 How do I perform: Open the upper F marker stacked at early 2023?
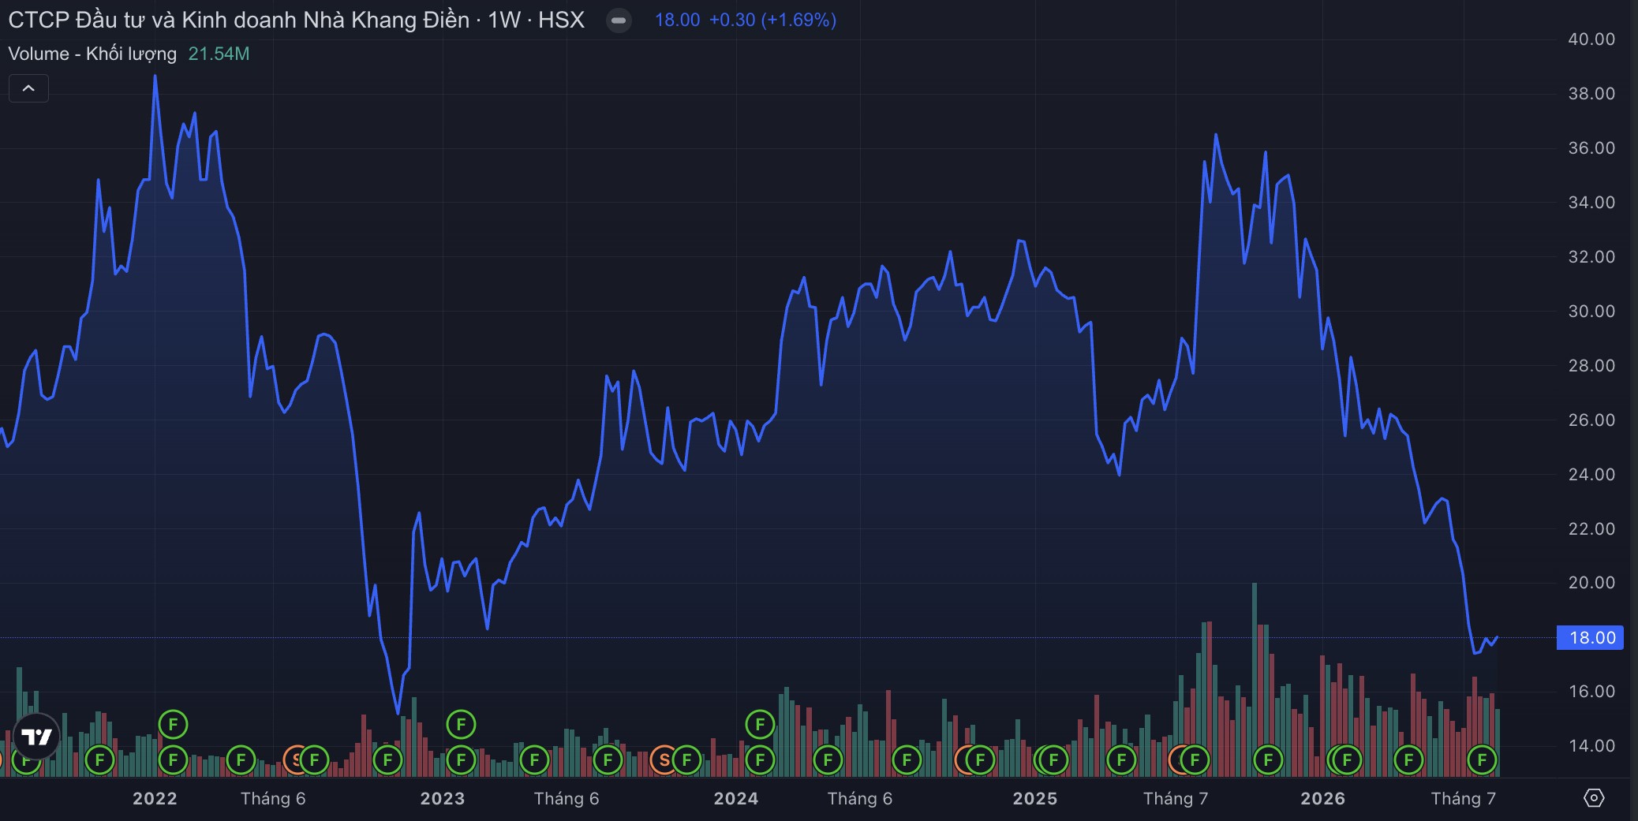point(461,724)
